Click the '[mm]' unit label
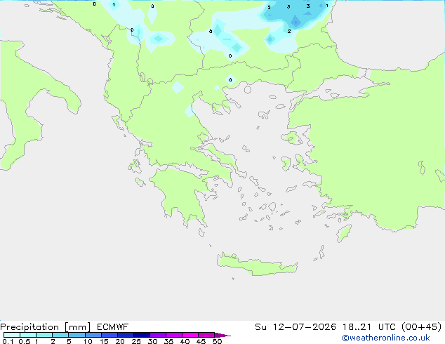This screenshot has height=344, width=445. (x=77, y=327)
